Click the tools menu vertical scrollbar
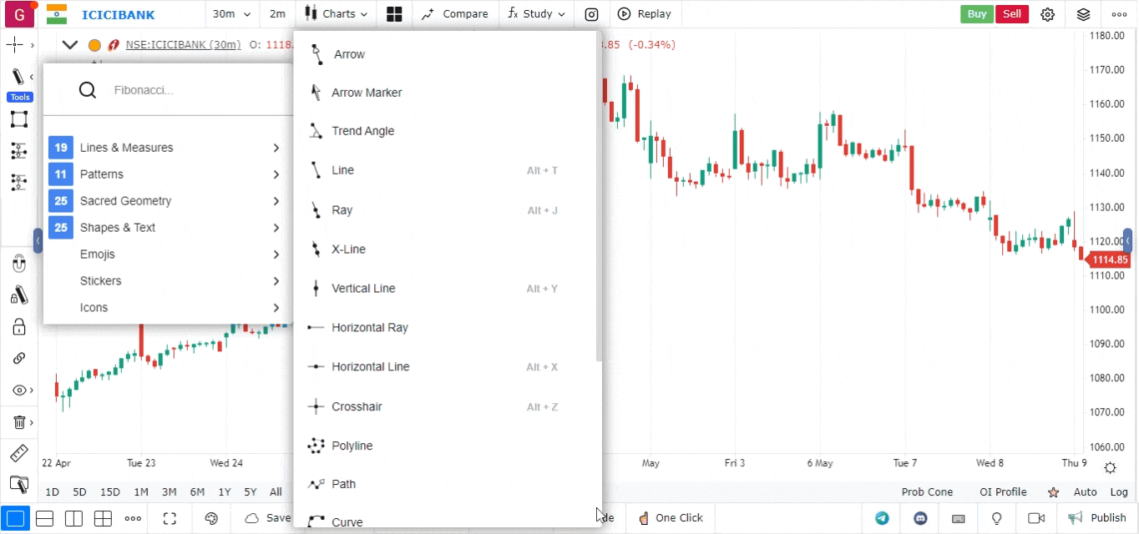Screen dimensions: 1139x534 tap(599, 200)
